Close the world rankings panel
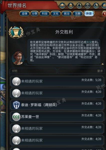The width and height of the screenshot is (106, 150). 104,14
